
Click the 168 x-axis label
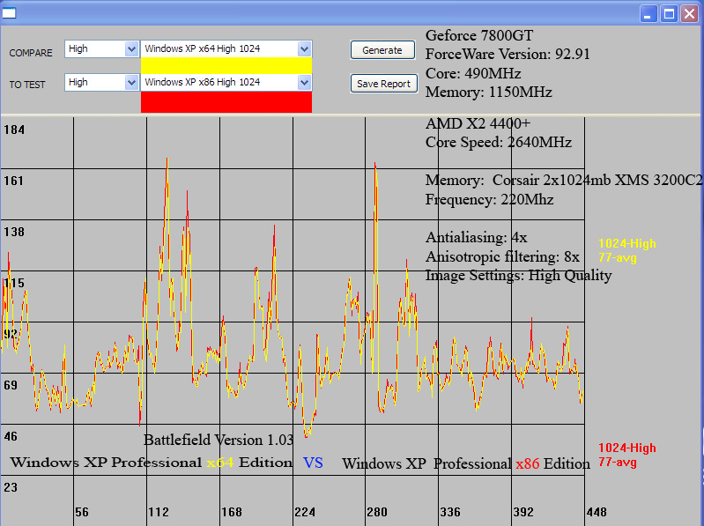[232, 512]
